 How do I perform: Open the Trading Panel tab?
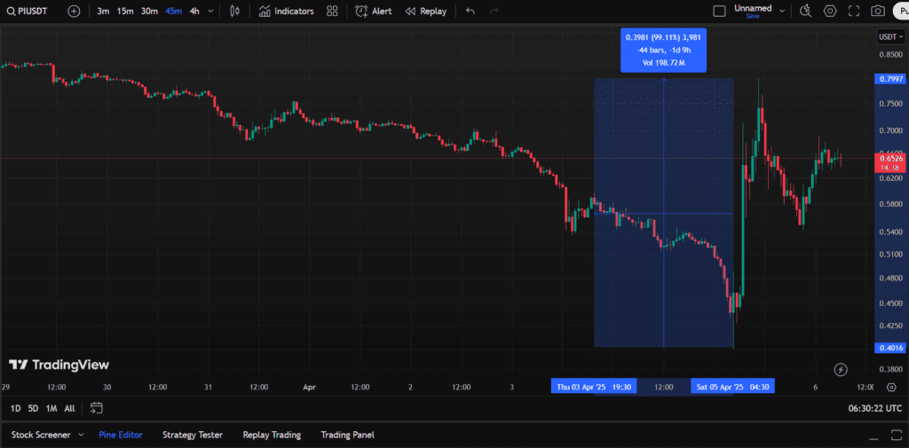pyautogui.click(x=347, y=435)
